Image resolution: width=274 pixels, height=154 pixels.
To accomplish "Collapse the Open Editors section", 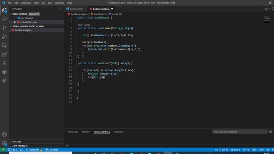I will [x=19, y=14].
